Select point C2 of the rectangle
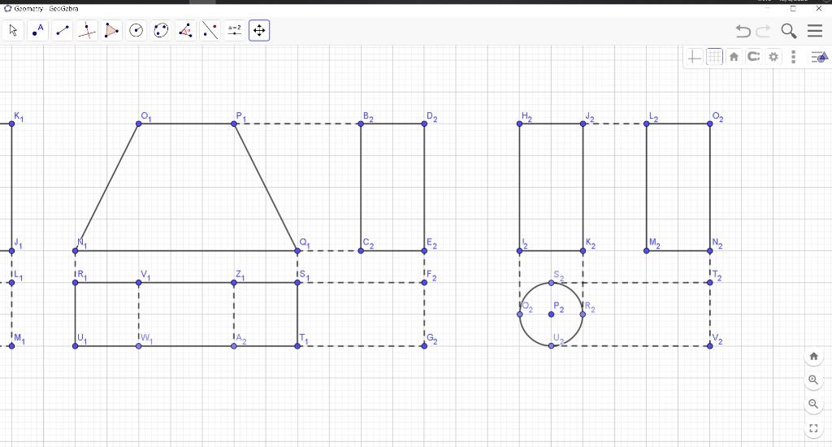This screenshot has width=832, height=447. (x=361, y=250)
